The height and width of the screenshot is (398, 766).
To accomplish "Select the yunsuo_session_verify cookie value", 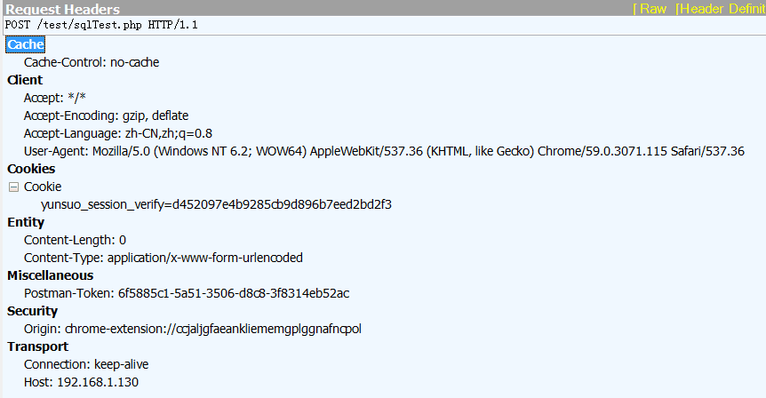I will [217, 204].
